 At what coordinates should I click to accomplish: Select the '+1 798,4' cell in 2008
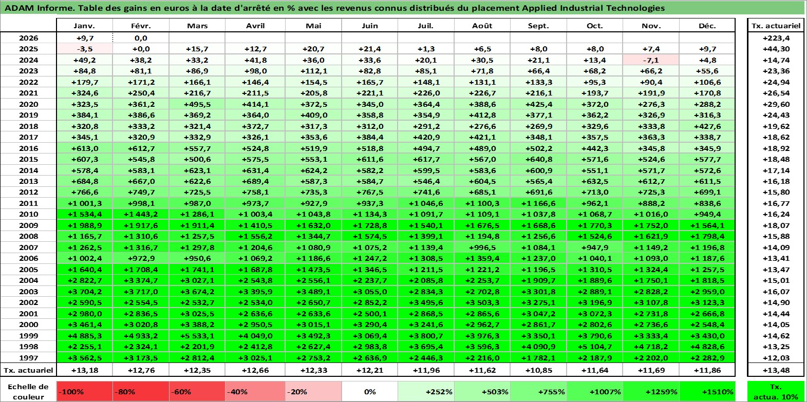(707, 236)
